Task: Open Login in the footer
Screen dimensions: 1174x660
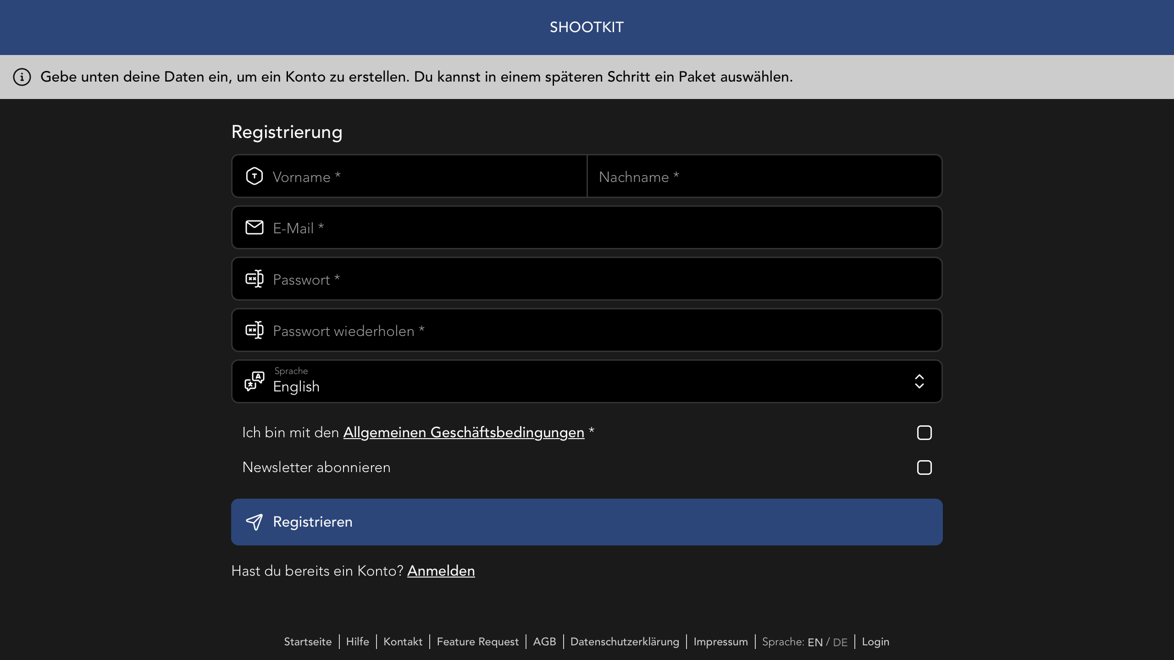Action: pyautogui.click(x=876, y=642)
